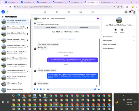Click Luz's phone number message
Viewport: 139px width, 111px height.
(43, 84)
